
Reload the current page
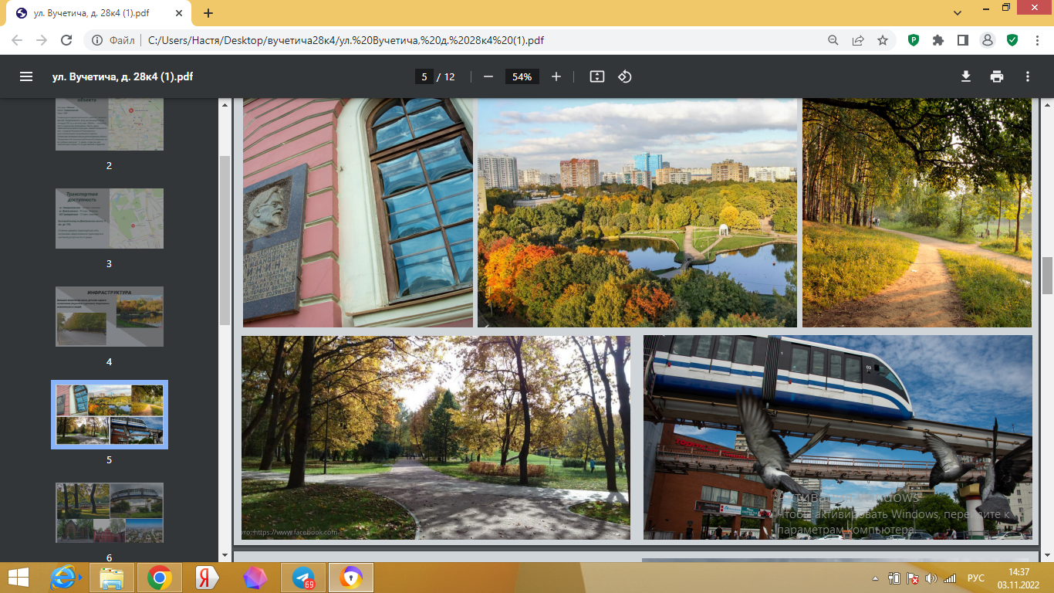(66, 40)
